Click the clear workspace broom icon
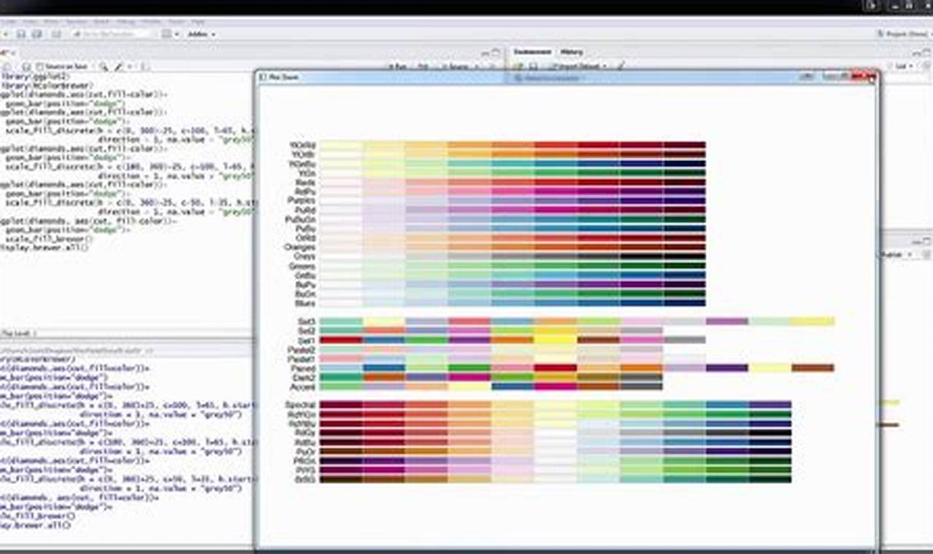The image size is (933, 554). point(621,66)
